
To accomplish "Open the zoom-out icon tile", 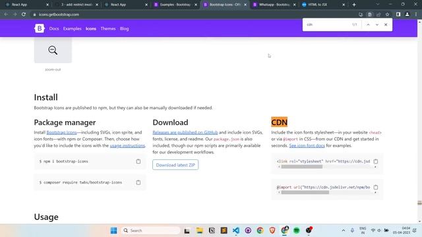I will tap(53, 50).
